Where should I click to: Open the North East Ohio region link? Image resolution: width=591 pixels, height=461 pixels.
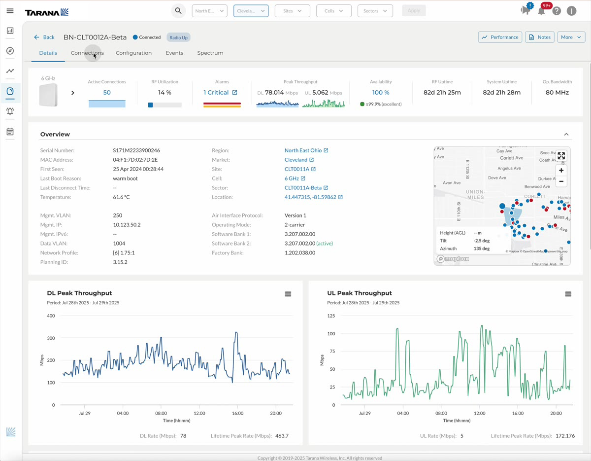(303, 150)
